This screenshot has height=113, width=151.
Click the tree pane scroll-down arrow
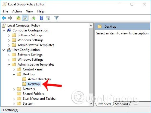pyautogui.click(x=91, y=104)
